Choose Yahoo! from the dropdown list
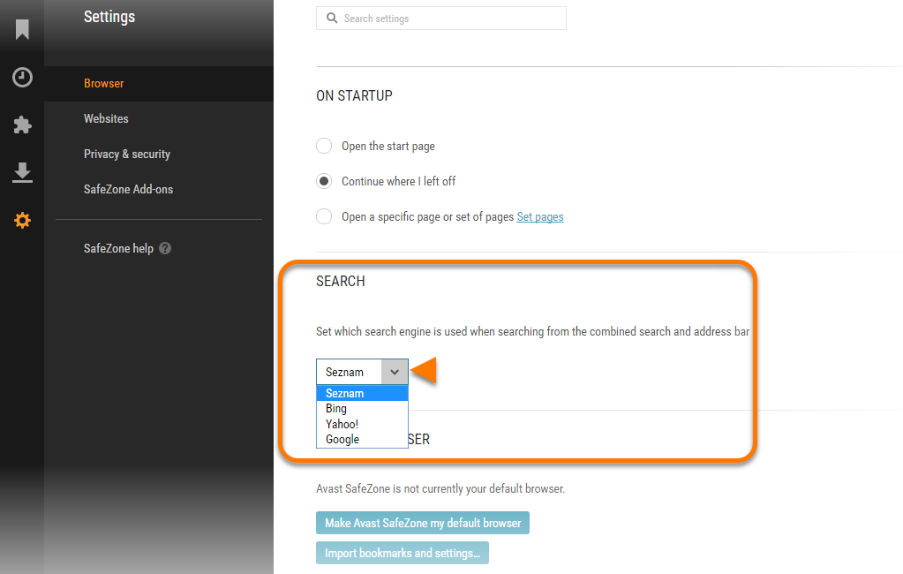The width and height of the screenshot is (903, 574). (x=362, y=424)
